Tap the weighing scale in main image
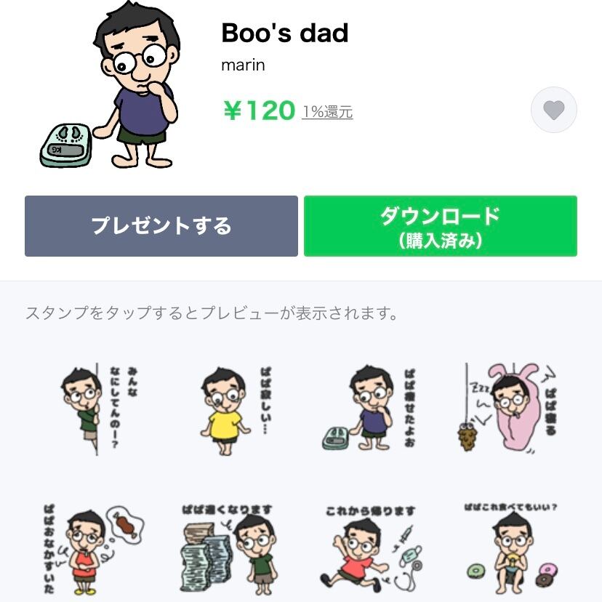This screenshot has width=602, height=602. pyautogui.click(x=66, y=146)
